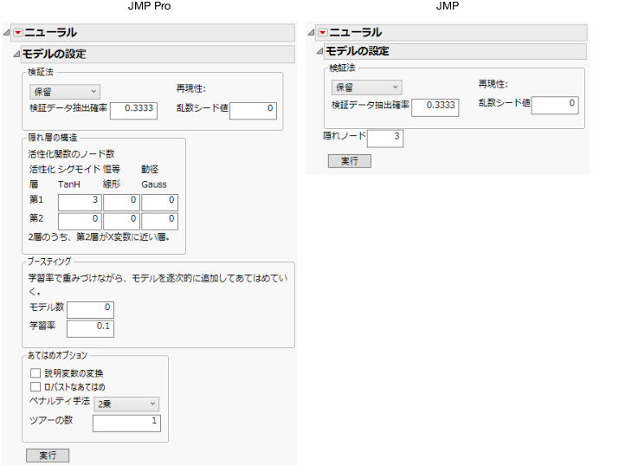Open JMP Pro 検証法 保留 dropdown
The width and height of the screenshot is (619, 466).
pos(65,92)
